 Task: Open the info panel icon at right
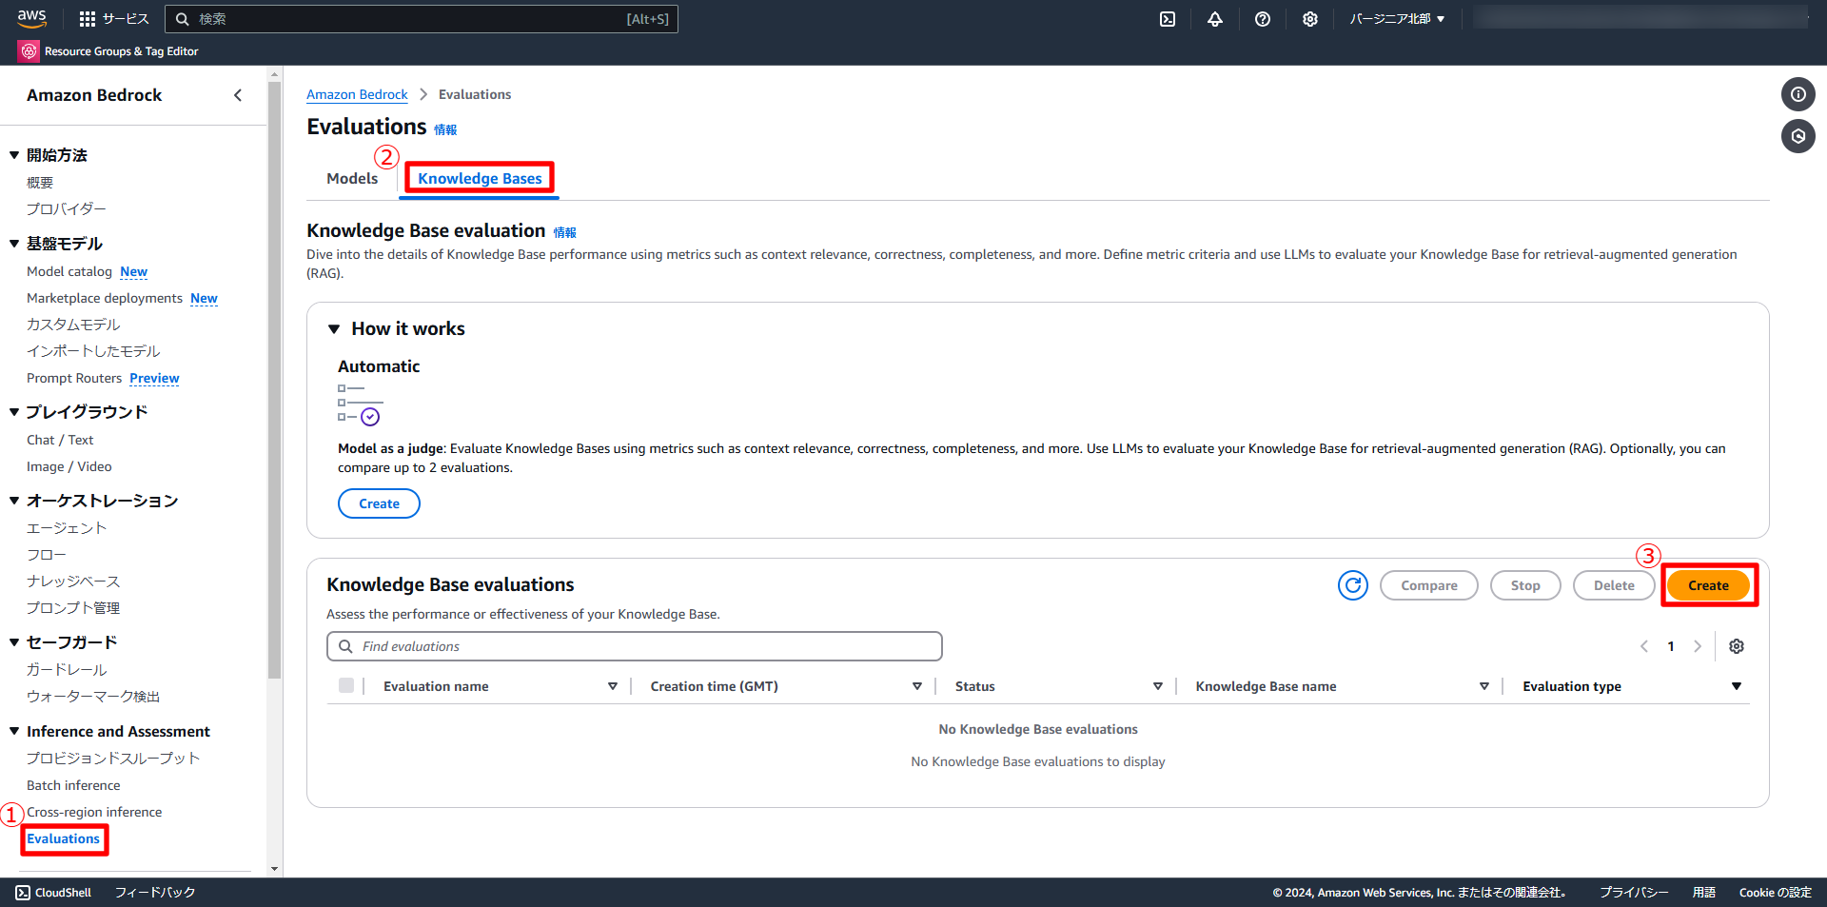pos(1798,94)
